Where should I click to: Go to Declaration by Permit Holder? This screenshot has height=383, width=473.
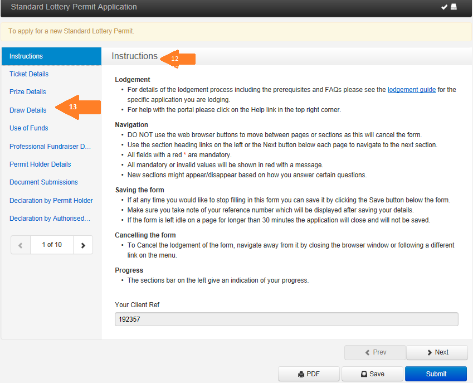click(x=51, y=200)
